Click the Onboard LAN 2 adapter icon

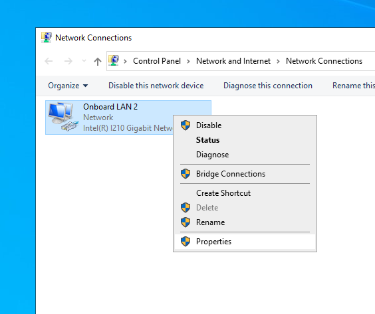tap(63, 117)
